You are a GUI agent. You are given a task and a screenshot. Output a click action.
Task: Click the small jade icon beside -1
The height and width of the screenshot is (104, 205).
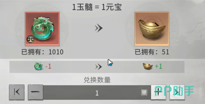pos(39,66)
